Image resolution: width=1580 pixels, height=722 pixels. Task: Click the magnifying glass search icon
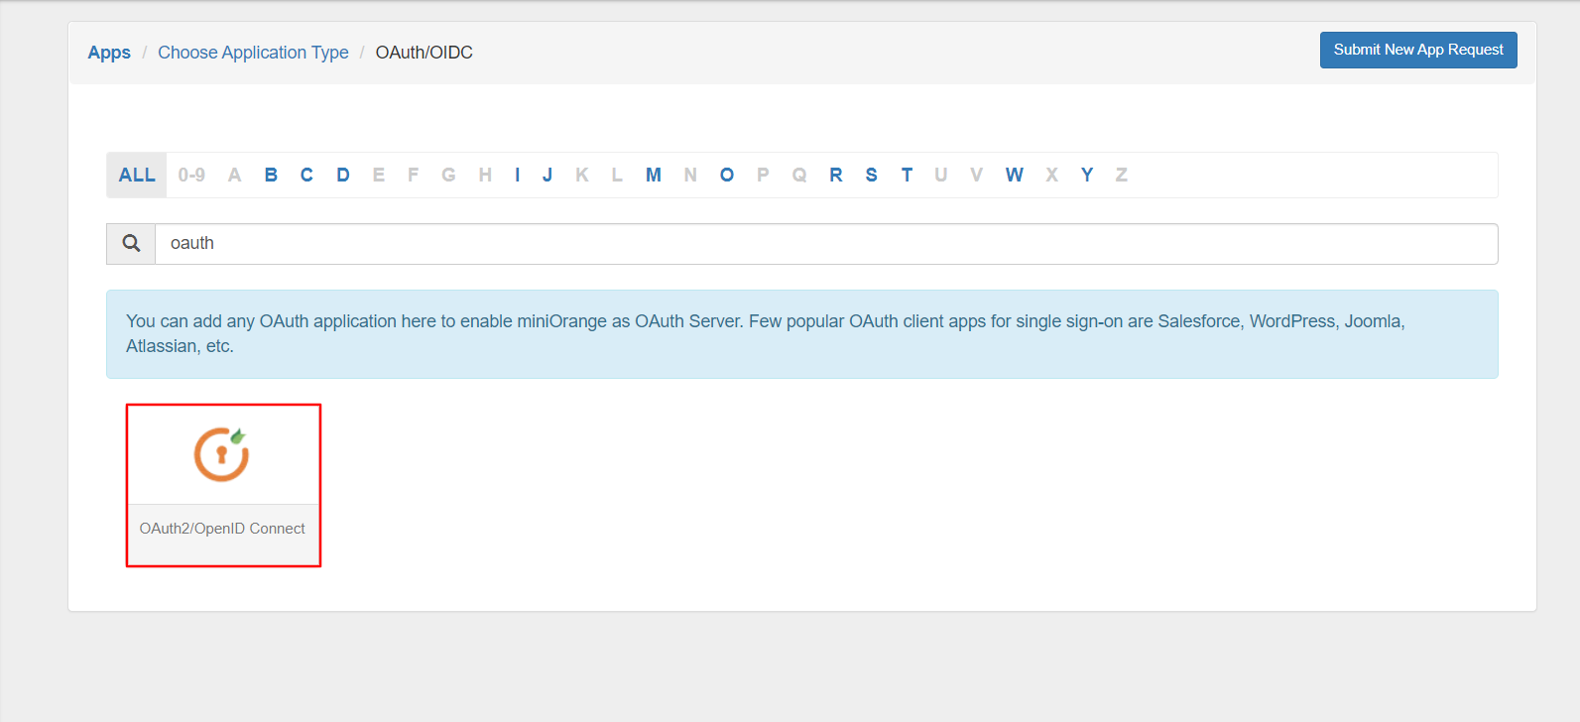click(131, 243)
